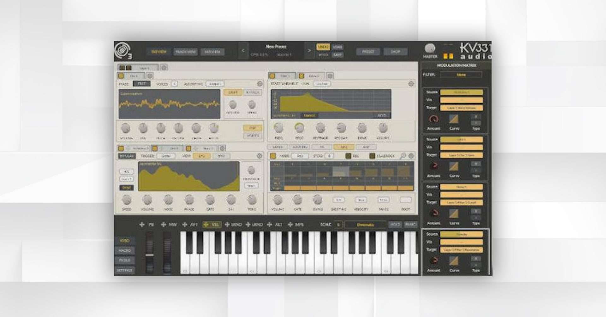The image size is (606, 317).
Task: Toggle the second filter tab power button
Action: coord(301,76)
